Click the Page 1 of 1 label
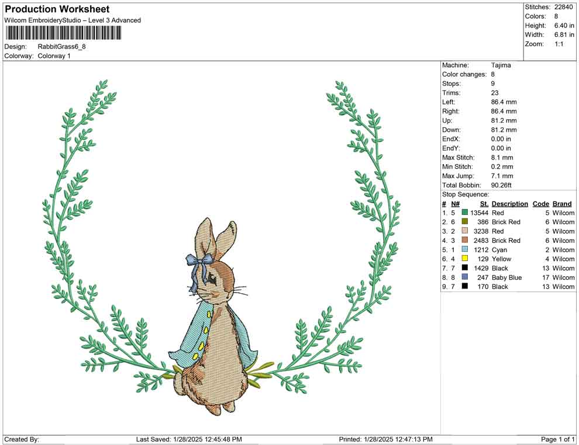The height and width of the screenshot is (445, 579). [x=557, y=438]
